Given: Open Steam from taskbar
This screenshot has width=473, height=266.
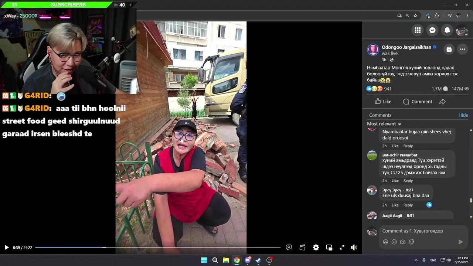Looking at the screenshot, I should coord(258,260).
